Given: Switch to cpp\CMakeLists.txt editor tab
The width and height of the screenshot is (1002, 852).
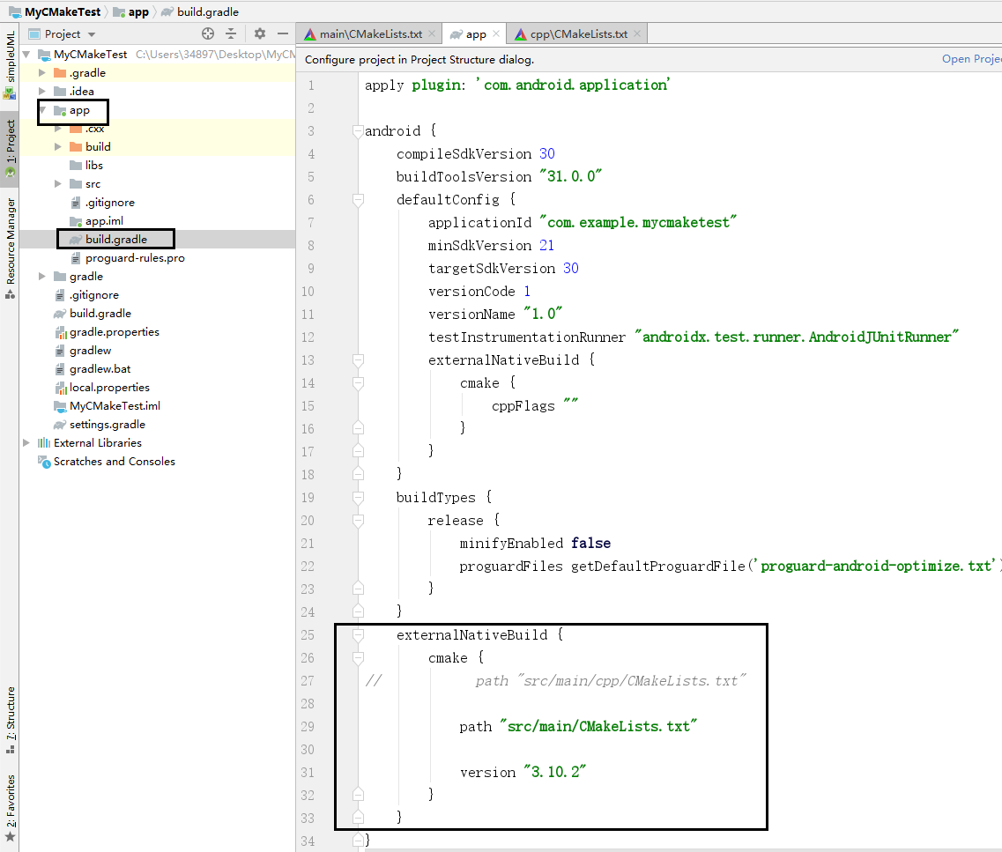Looking at the screenshot, I should click(578, 34).
